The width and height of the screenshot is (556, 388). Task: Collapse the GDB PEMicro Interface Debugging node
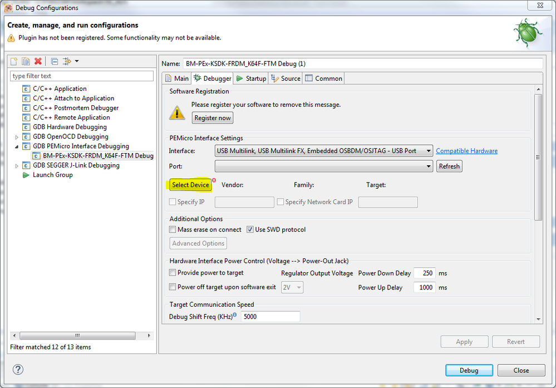pyautogui.click(x=17, y=146)
